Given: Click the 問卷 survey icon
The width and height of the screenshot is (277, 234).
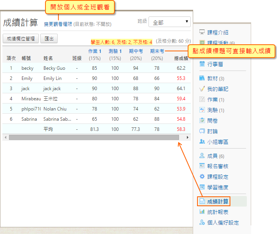Looking at the screenshot, I should pos(202,121).
